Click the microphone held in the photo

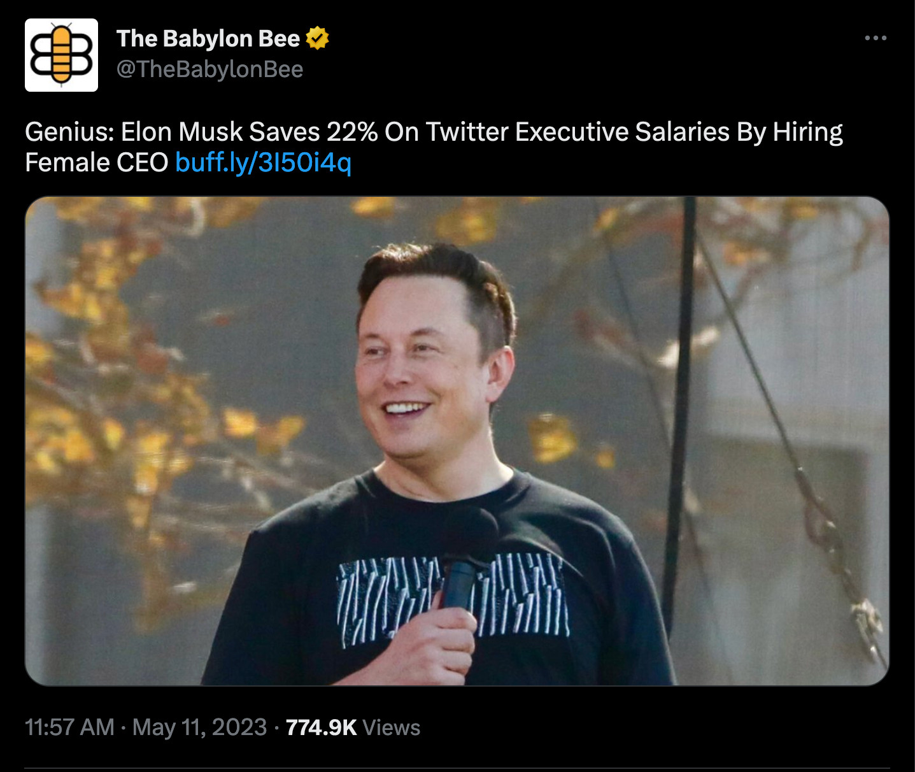(x=462, y=573)
